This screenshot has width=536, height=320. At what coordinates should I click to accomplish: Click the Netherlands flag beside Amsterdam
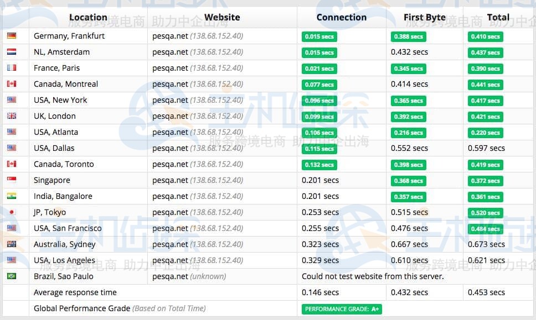12,52
